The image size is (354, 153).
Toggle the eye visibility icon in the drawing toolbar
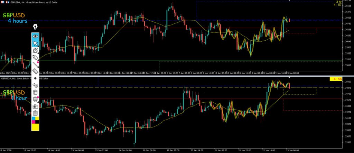(x=35, y=36)
